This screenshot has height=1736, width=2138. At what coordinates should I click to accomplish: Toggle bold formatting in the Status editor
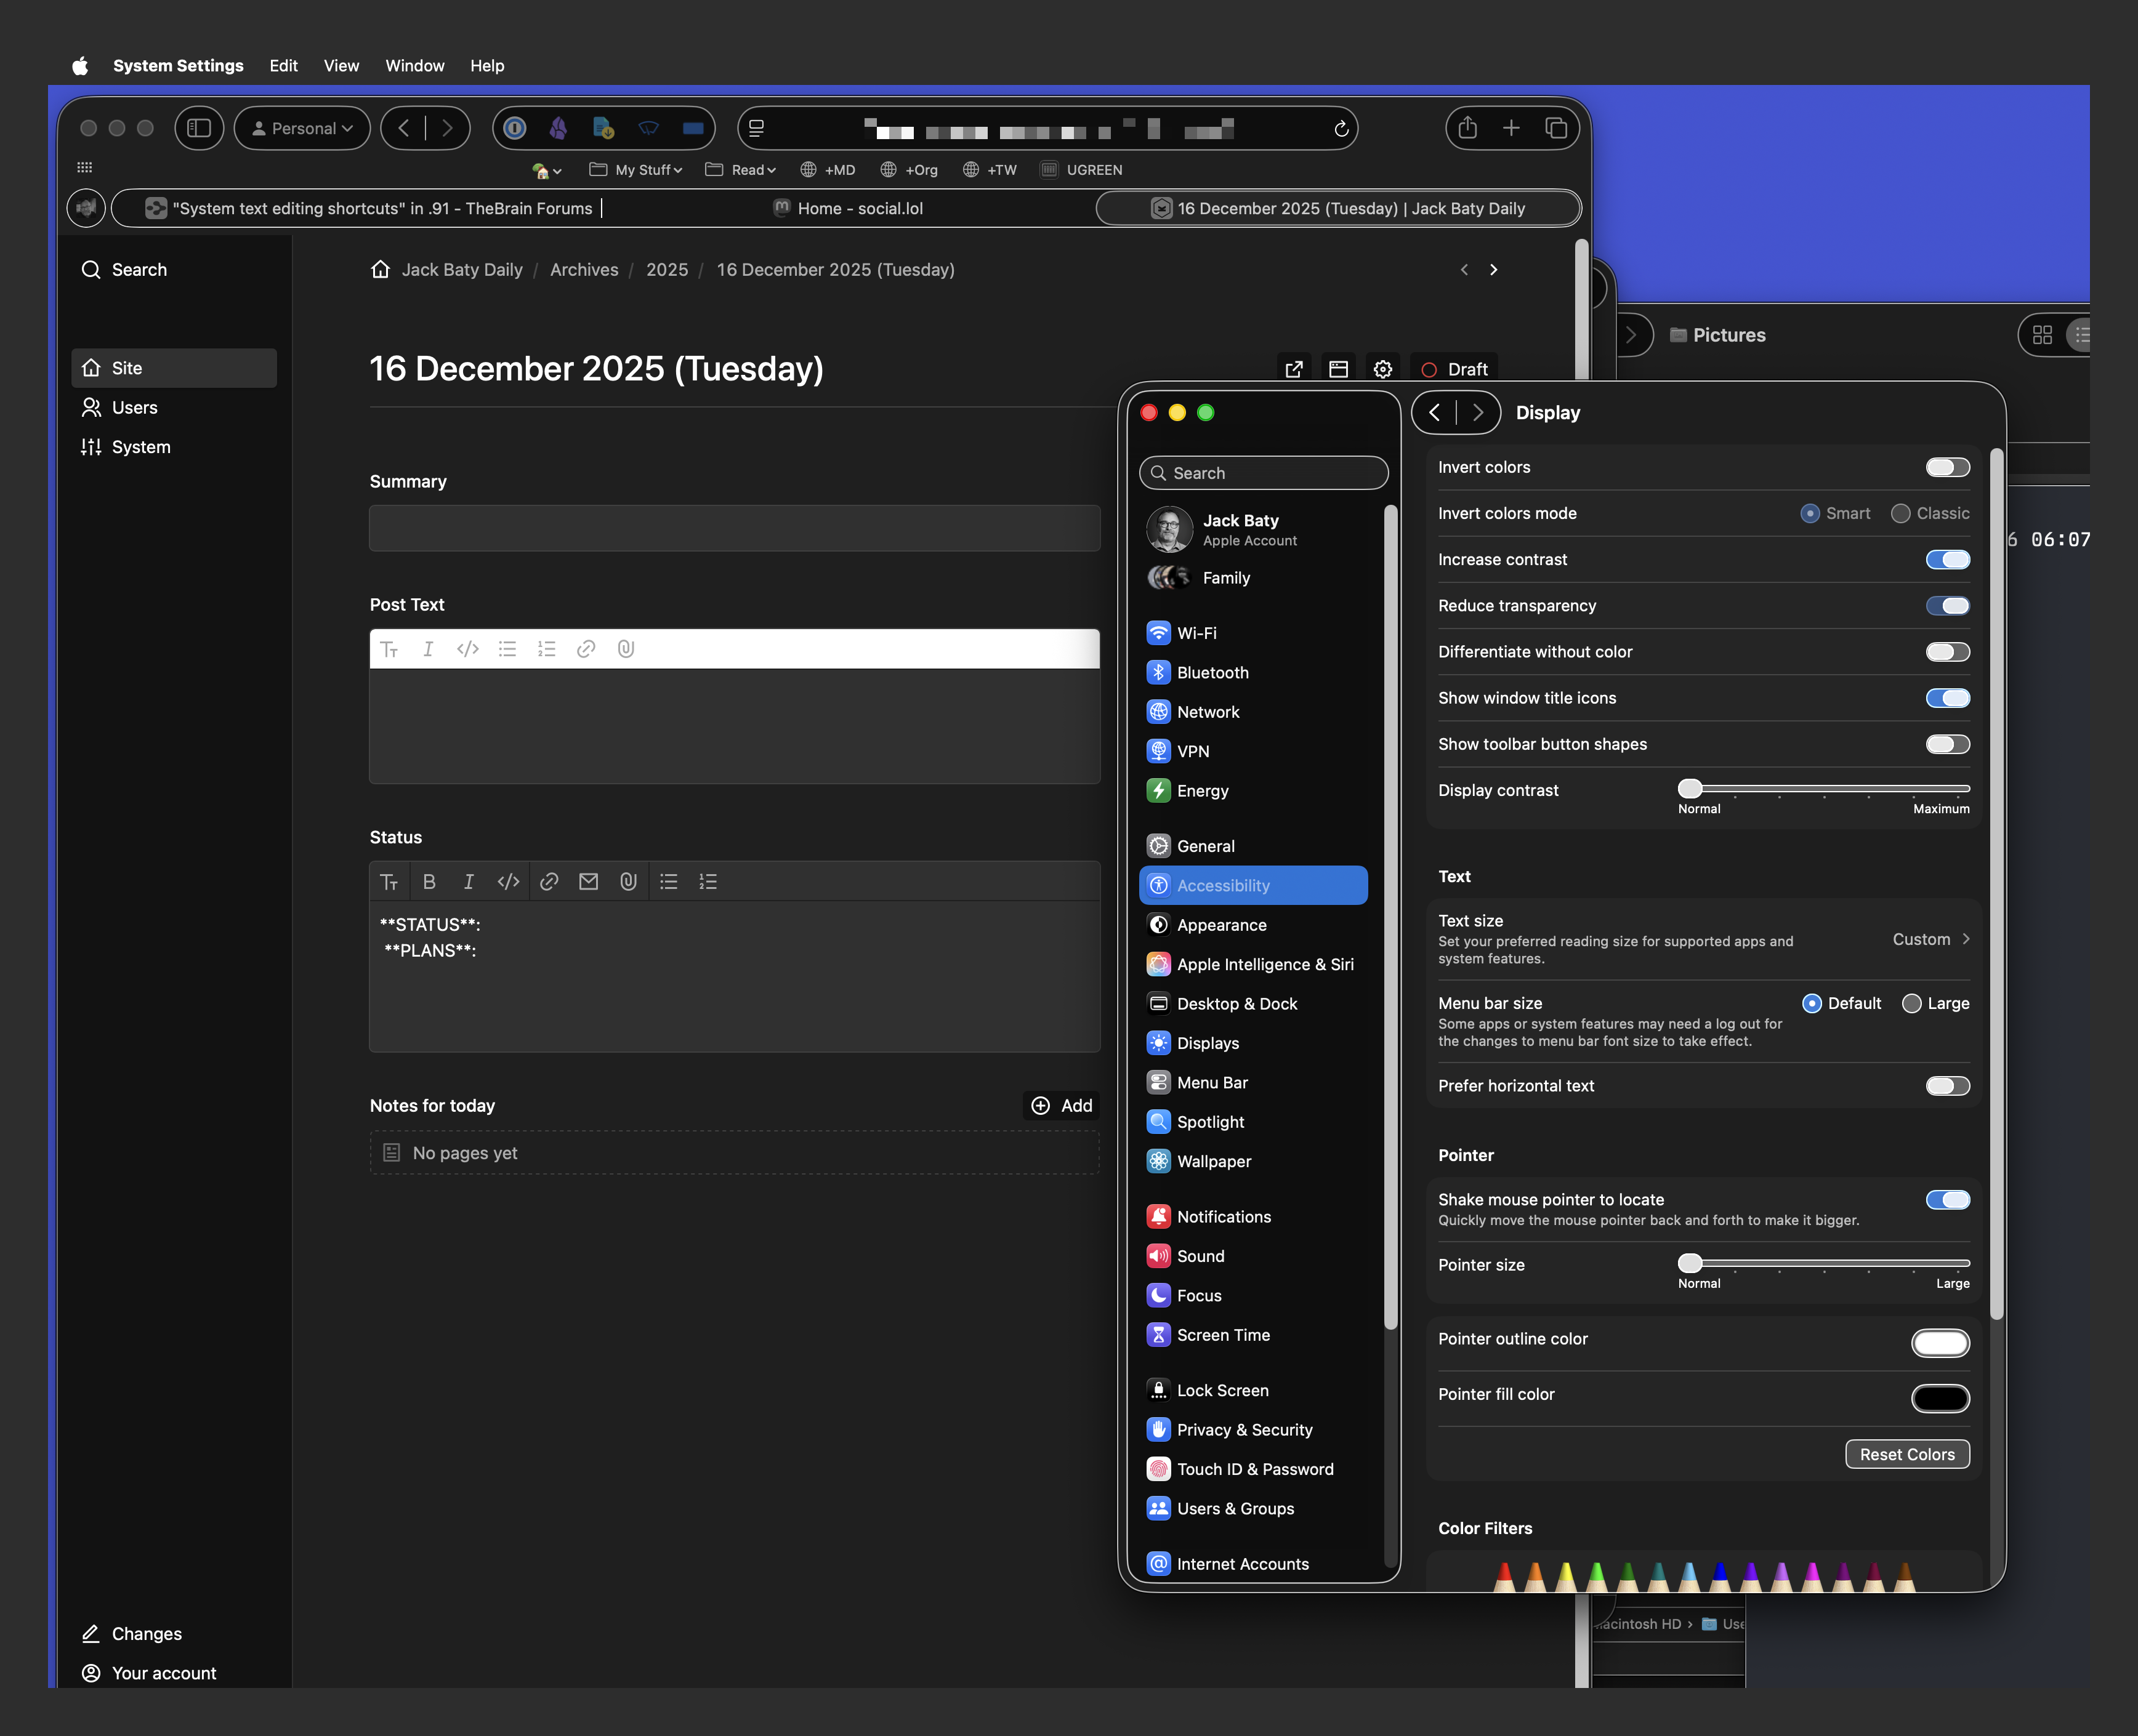[x=429, y=881]
